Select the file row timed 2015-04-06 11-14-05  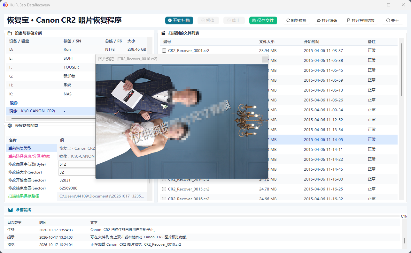click(333, 139)
